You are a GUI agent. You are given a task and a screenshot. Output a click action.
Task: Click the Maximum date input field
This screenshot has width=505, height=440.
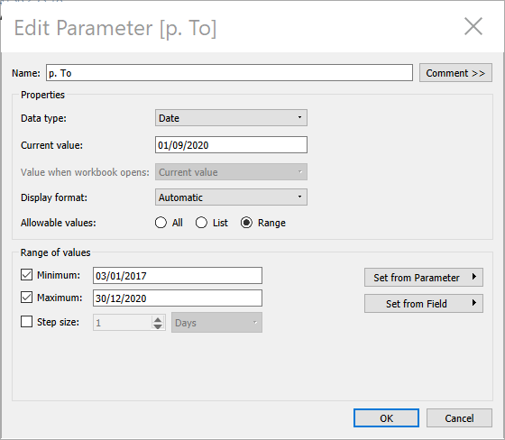pyautogui.click(x=178, y=298)
